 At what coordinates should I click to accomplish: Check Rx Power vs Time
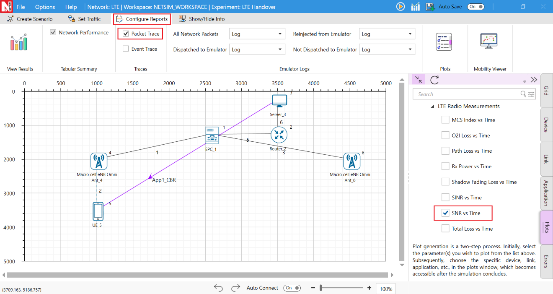(x=445, y=167)
